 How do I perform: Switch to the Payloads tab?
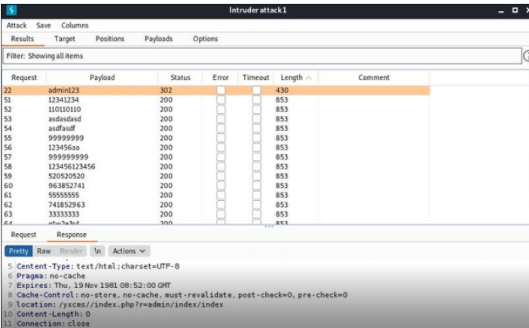coord(158,38)
